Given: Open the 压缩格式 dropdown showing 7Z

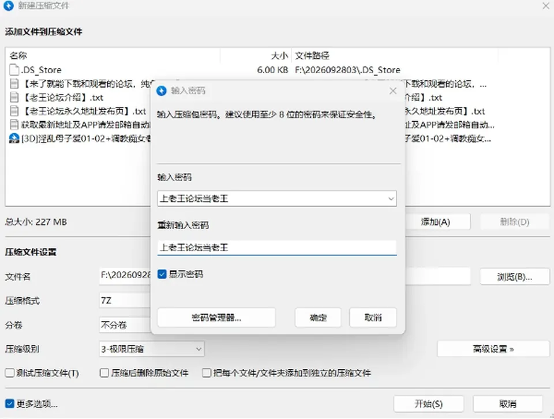Looking at the screenshot, I should pyautogui.click(x=125, y=300).
